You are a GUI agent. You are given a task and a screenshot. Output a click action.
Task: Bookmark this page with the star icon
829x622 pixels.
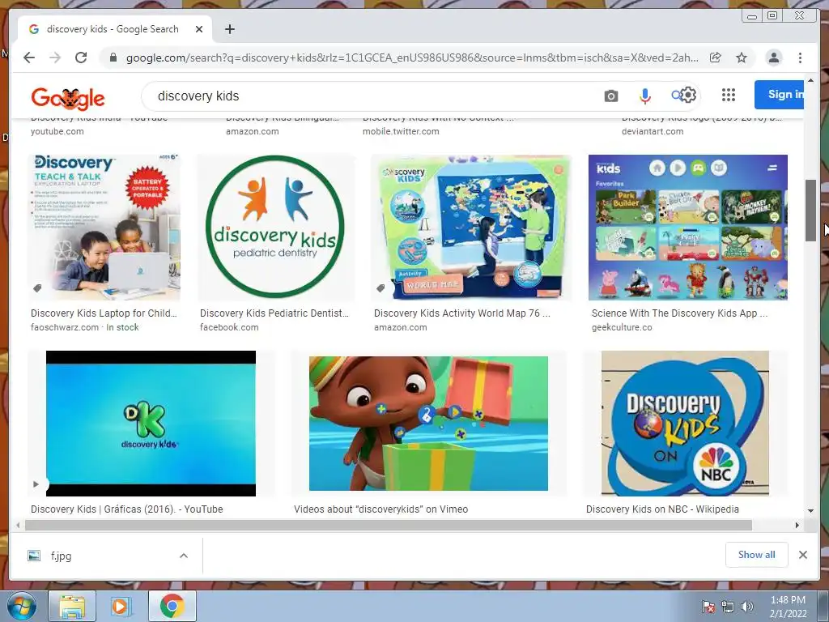click(742, 58)
